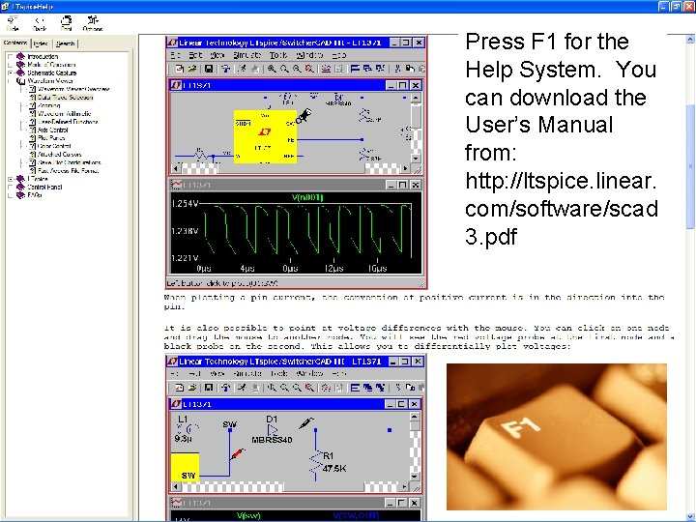The height and width of the screenshot is (522, 696).
Task: Switch to the Search tab
Action: pyautogui.click(x=66, y=43)
